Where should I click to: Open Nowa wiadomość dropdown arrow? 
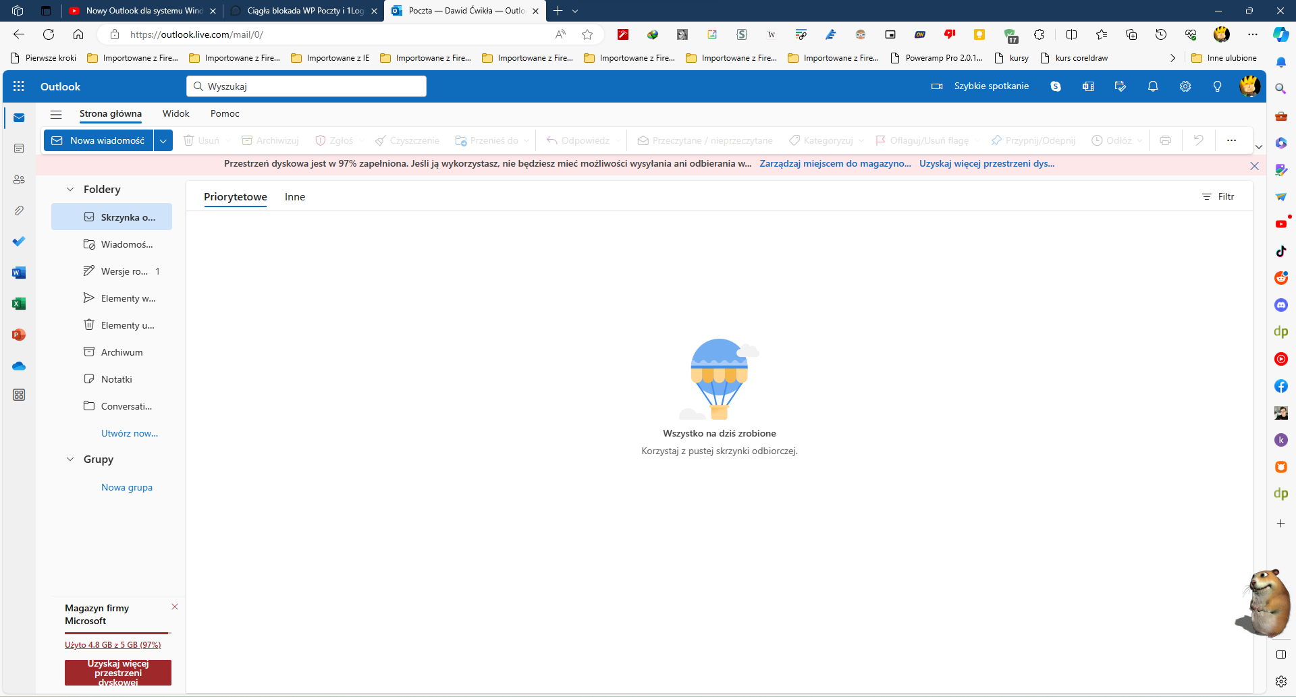coord(163,140)
